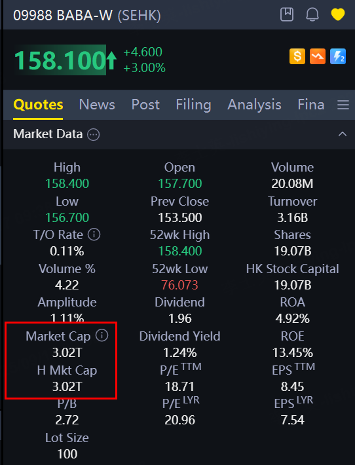Click the orange dollar sign badge
Image resolution: width=355 pixels, height=465 pixels.
coord(297,56)
